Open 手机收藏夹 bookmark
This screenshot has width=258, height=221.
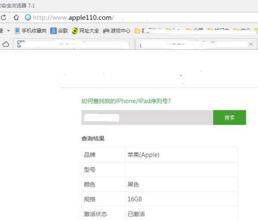(31, 31)
